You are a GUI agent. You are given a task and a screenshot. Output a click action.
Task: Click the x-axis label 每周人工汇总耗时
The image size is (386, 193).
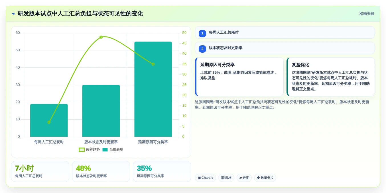tap(49, 142)
